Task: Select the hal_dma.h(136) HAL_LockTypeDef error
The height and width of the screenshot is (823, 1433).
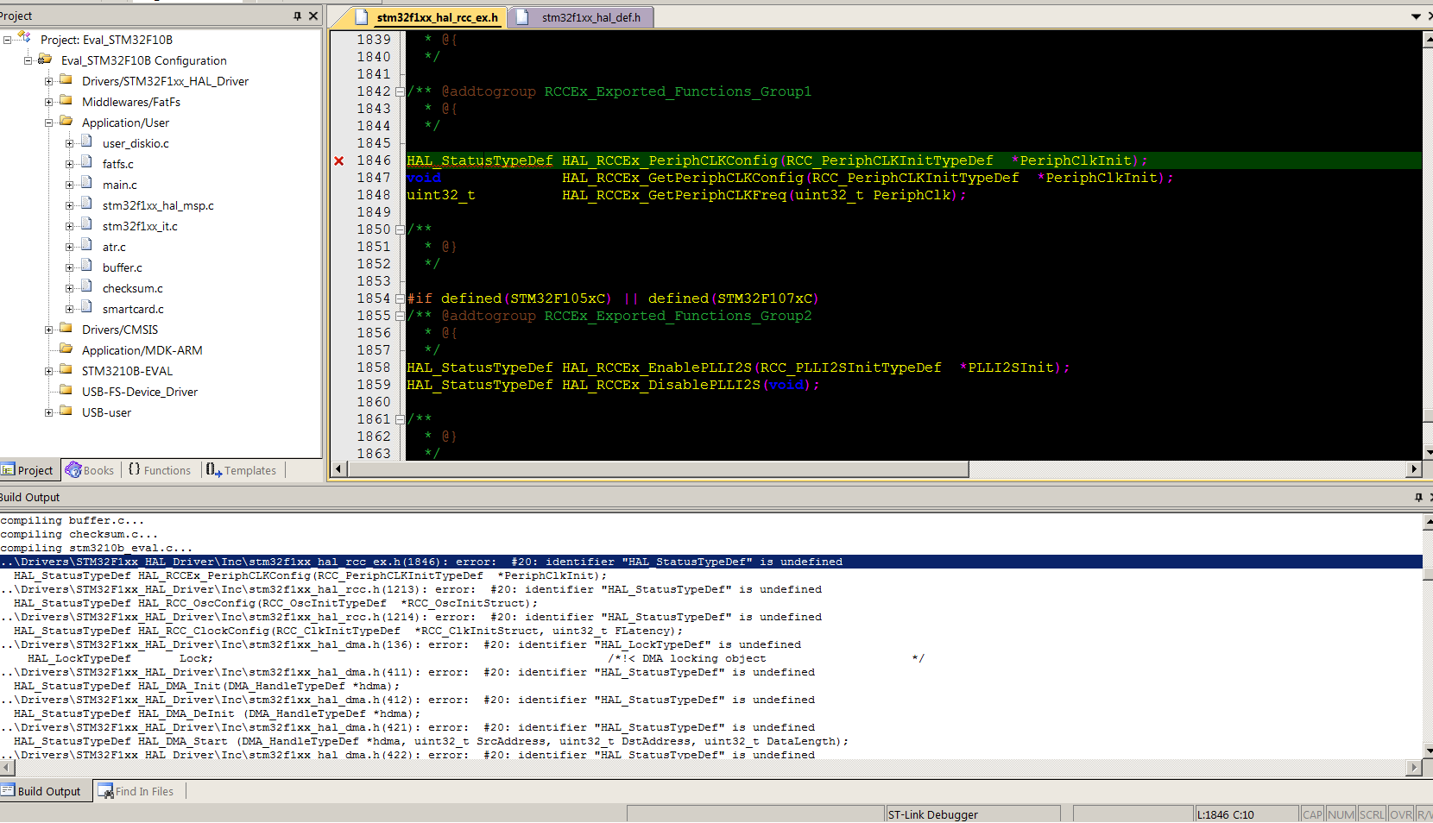Action: 401,644
